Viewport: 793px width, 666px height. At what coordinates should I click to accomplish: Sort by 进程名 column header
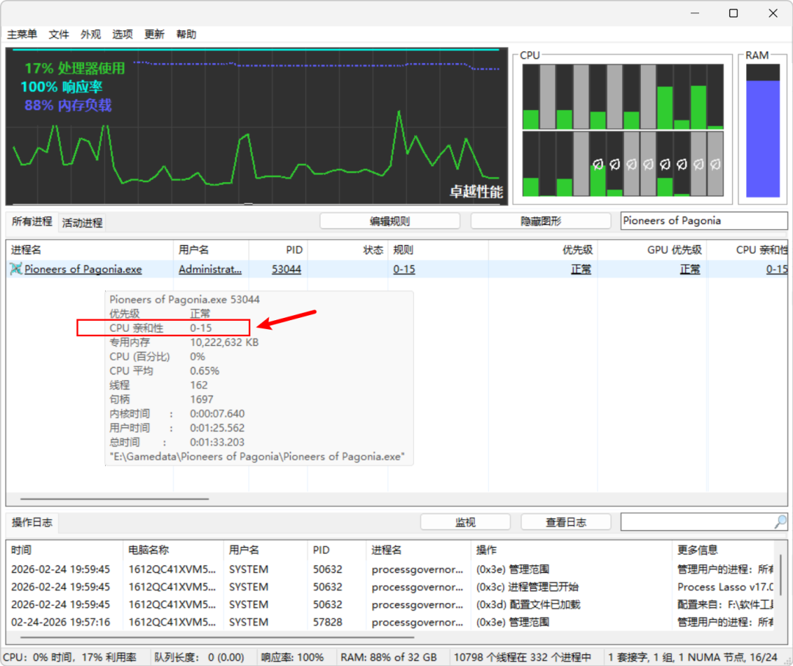[90, 250]
